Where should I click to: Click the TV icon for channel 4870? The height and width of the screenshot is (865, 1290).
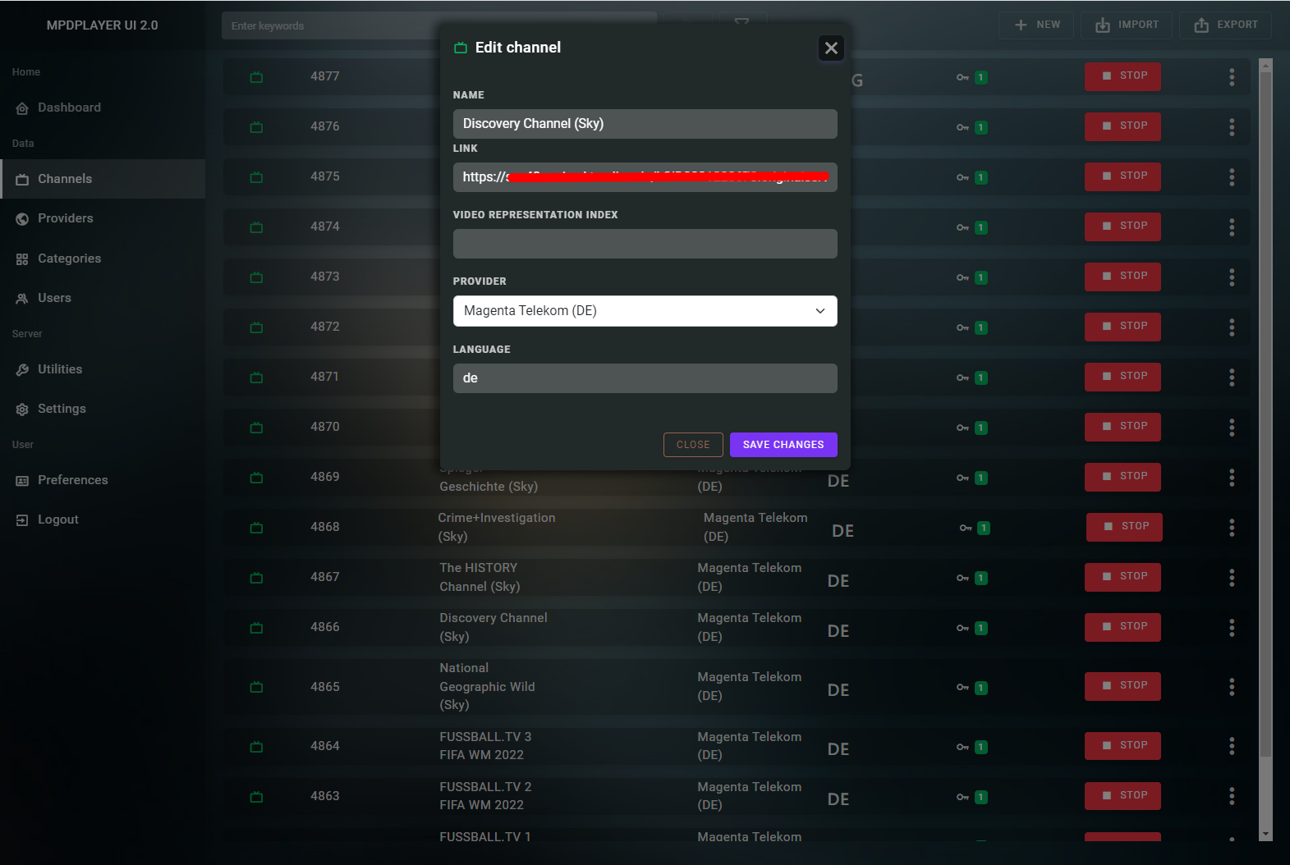(x=256, y=428)
